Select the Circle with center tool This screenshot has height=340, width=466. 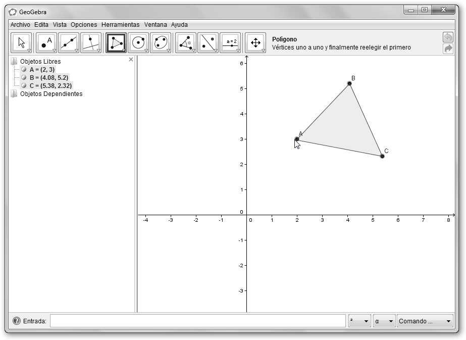138,43
